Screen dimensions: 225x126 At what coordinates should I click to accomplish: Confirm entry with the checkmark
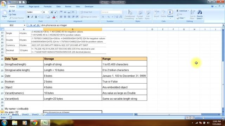tap(34, 25)
